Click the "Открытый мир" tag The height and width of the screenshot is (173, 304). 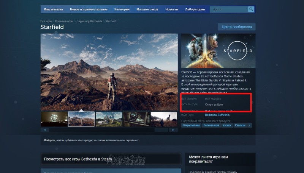click(192, 125)
